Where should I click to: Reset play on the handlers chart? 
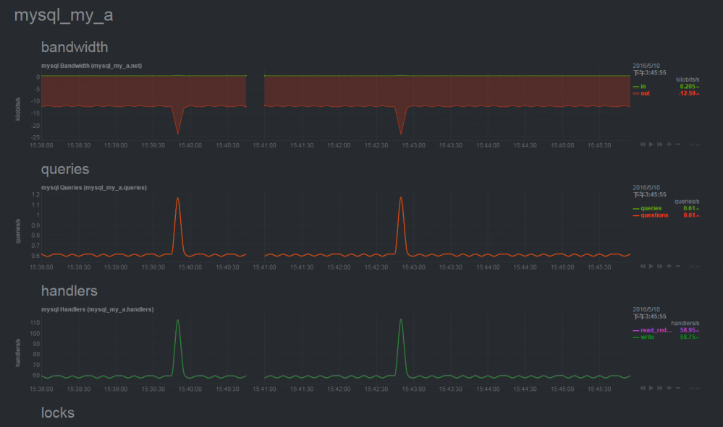point(651,388)
